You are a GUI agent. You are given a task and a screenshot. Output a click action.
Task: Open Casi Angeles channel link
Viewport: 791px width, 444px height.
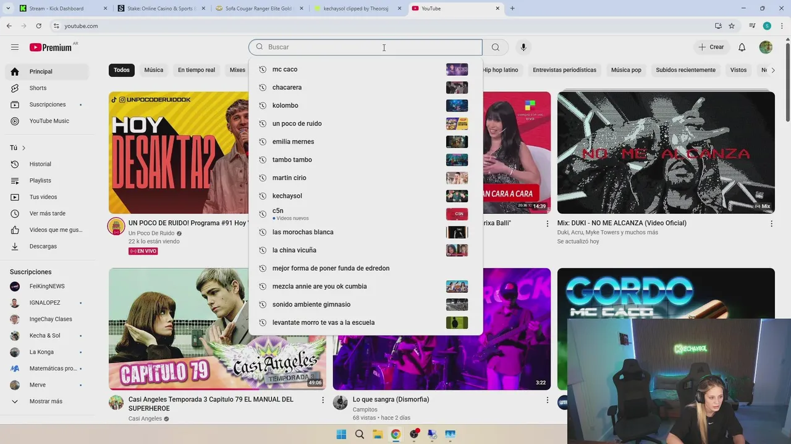click(145, 419)
